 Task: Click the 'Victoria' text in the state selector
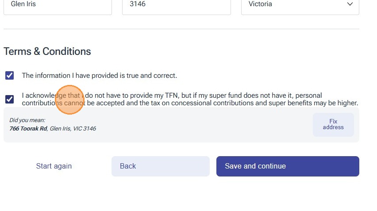[260, 4]
